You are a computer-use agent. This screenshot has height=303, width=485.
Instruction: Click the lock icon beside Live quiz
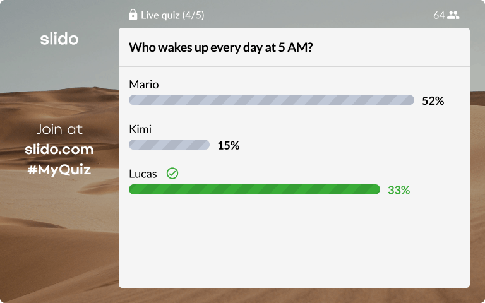tap(133, 15)
